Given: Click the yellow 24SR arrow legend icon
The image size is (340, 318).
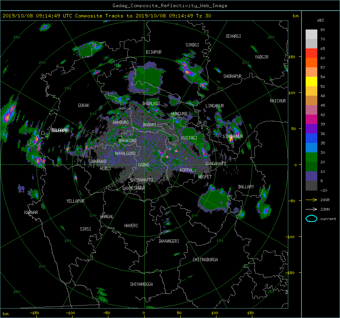Looking at the screenshot, I should click(x=311, y=200).
